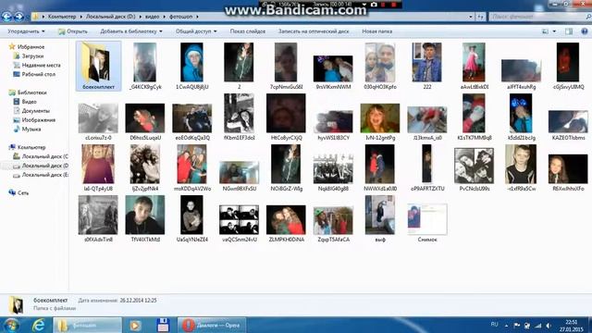
Task: Select thumbnail lvN-12gntPg
Action: point(380,117)
